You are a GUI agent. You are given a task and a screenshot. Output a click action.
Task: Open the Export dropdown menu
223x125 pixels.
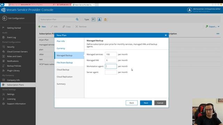pyautogui.click(x=213, y=26)
